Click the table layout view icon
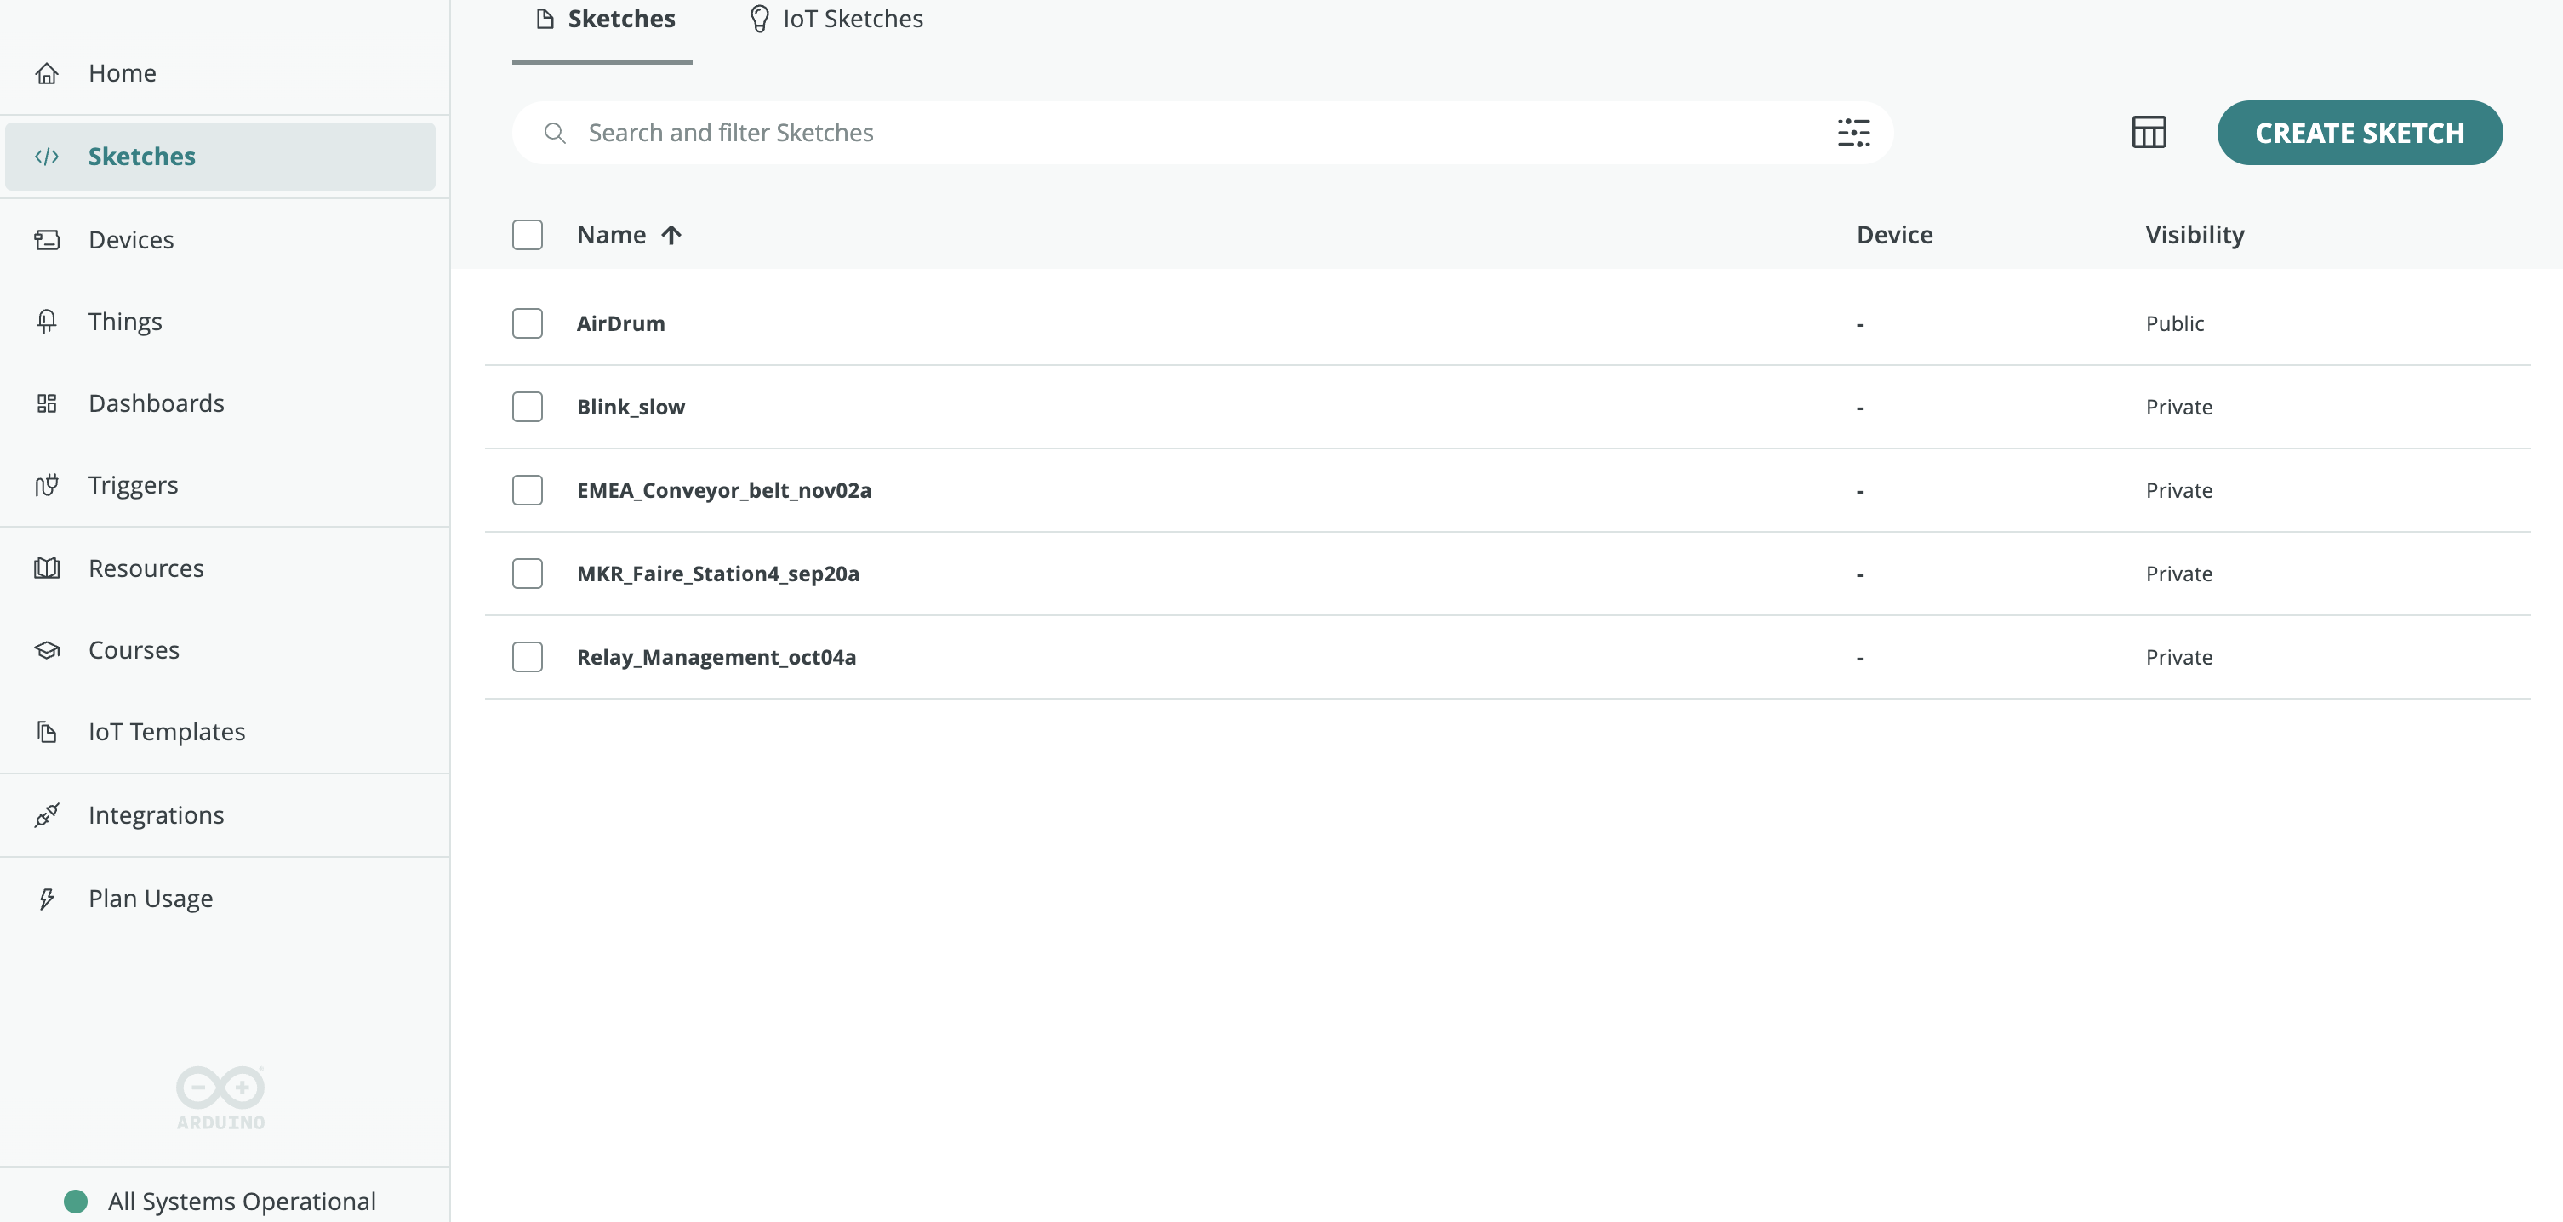Viewport: 2563px width, 1222px height. click(2148, 131)
